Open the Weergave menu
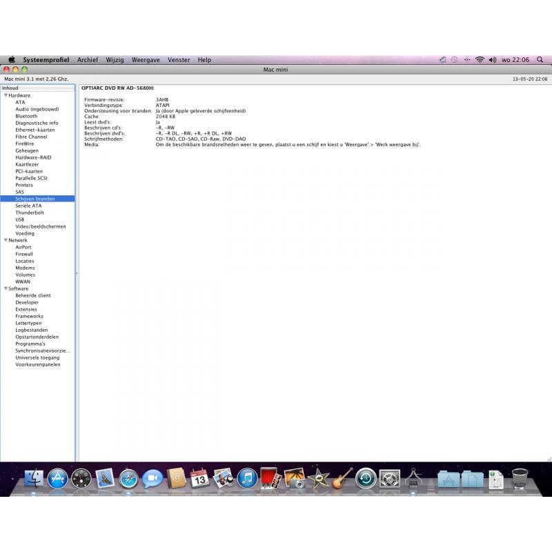The height and width of the screenshot is (552, 552). (146, 60)
